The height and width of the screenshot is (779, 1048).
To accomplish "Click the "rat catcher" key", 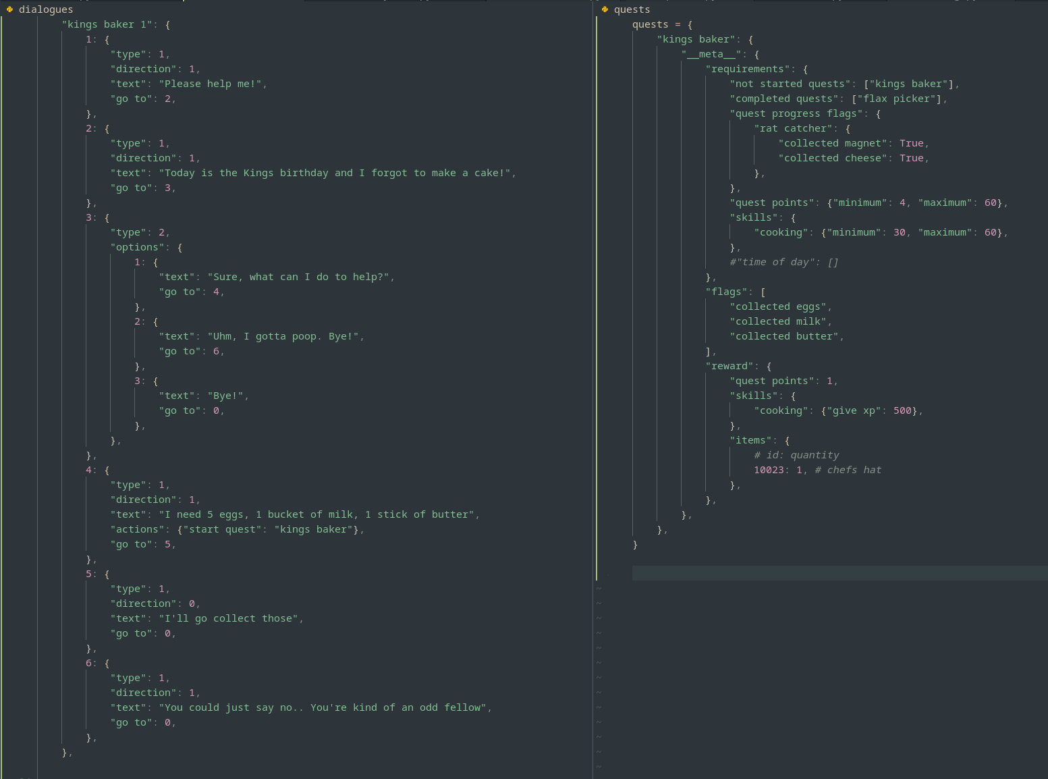I will (794, 128).
